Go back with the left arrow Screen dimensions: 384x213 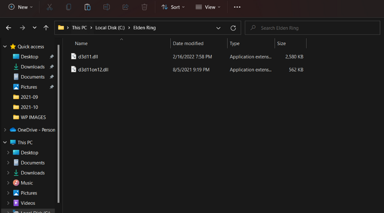(9, 28)
